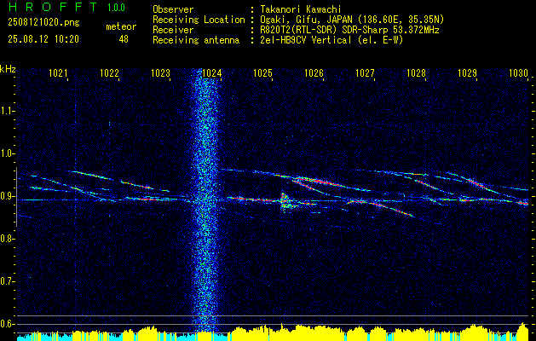
Task: Click the HROFFT program title text
Action: [x=53, y=7]
